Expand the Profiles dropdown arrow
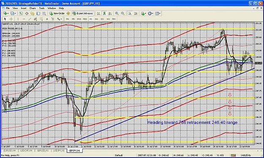264x158 pixels. [x=15, y=13]
